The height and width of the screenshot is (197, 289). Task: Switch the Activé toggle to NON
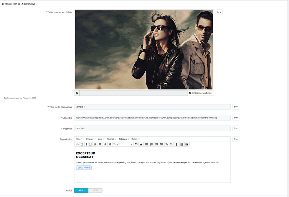(x=95, y=190)
